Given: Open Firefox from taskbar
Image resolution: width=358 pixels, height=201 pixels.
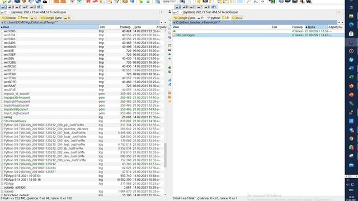Looking at the screenshot, I should 351,86.
